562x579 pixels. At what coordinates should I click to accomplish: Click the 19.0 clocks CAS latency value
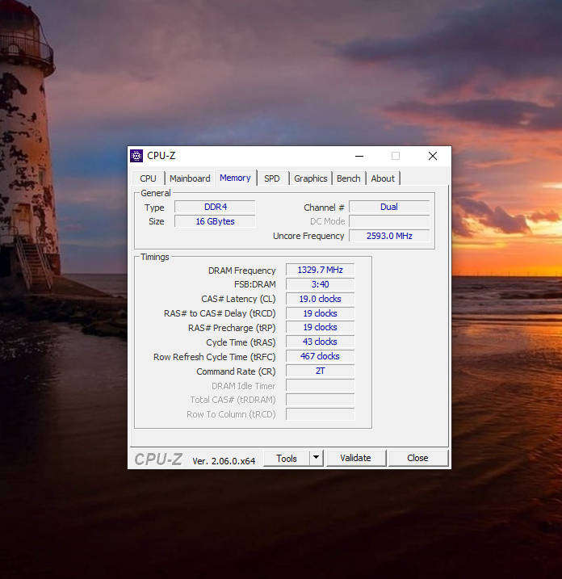click(x=320, y=299)
